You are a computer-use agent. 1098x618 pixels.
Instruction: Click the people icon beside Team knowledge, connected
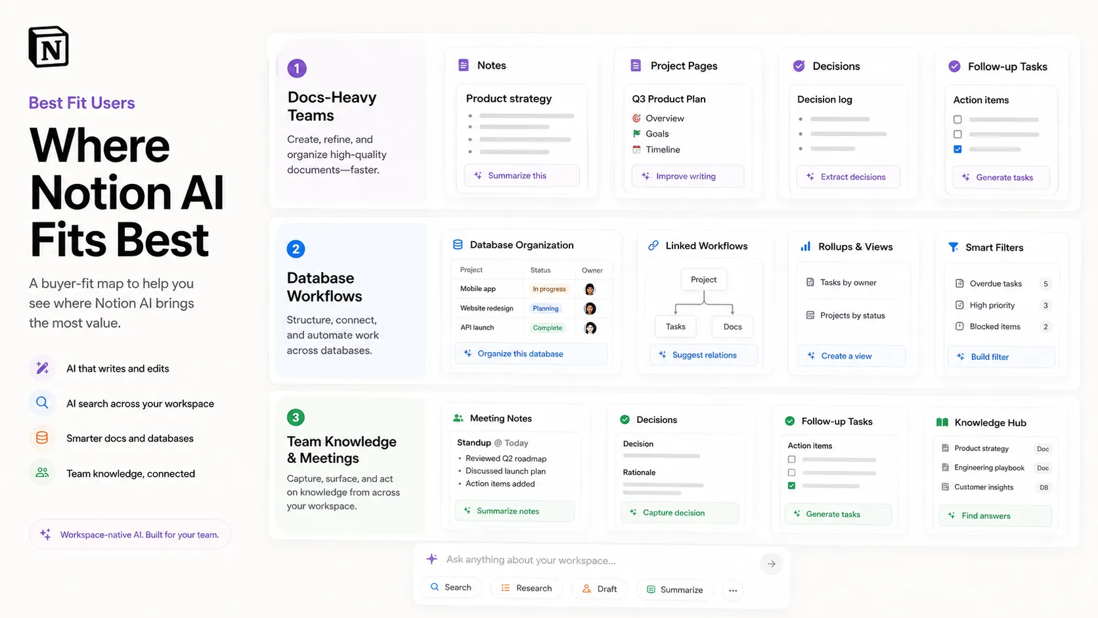42,473
